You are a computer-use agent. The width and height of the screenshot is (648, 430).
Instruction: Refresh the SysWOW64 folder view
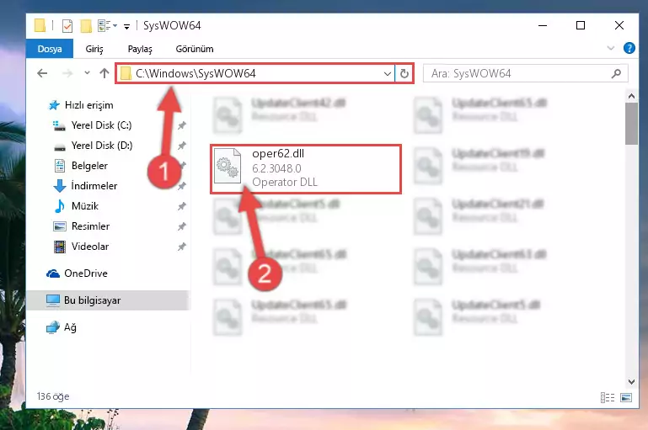pyautogui.click(x=404, y=74)
